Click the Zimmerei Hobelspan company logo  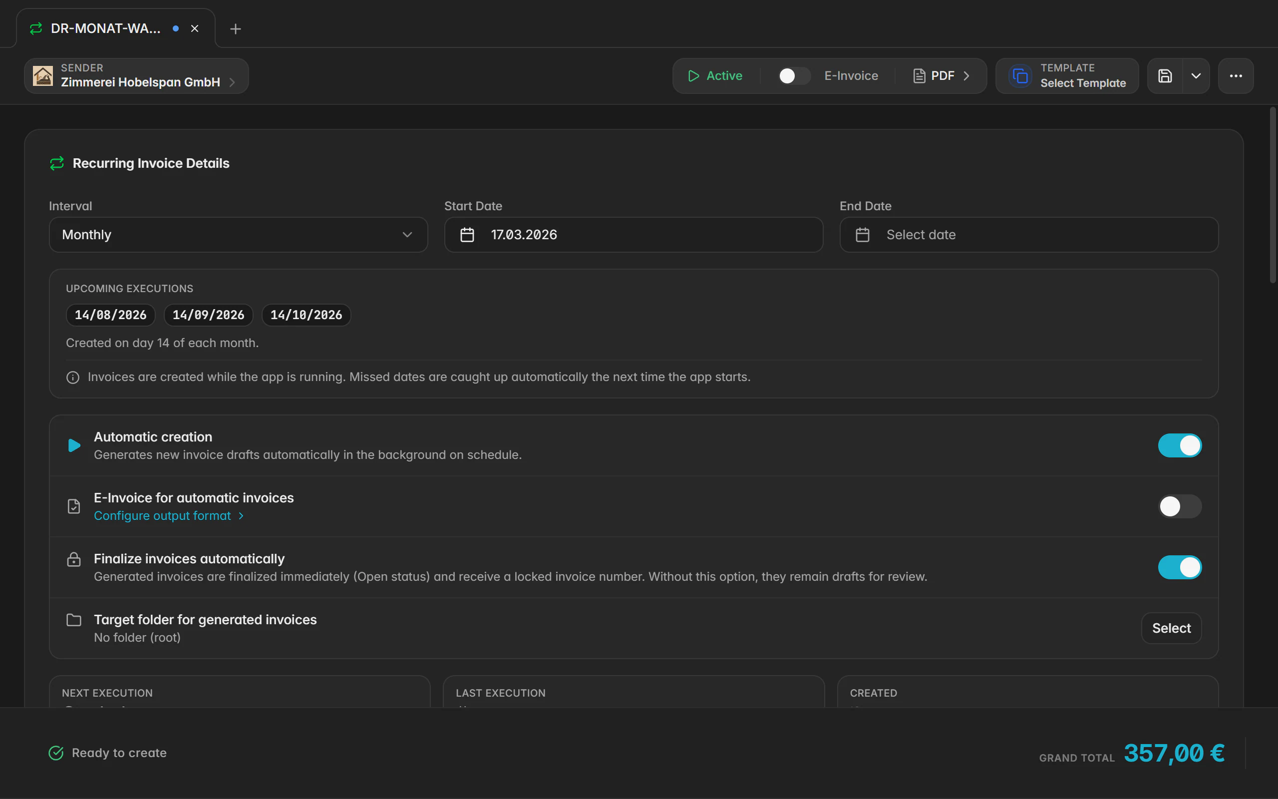click(43, 76)
